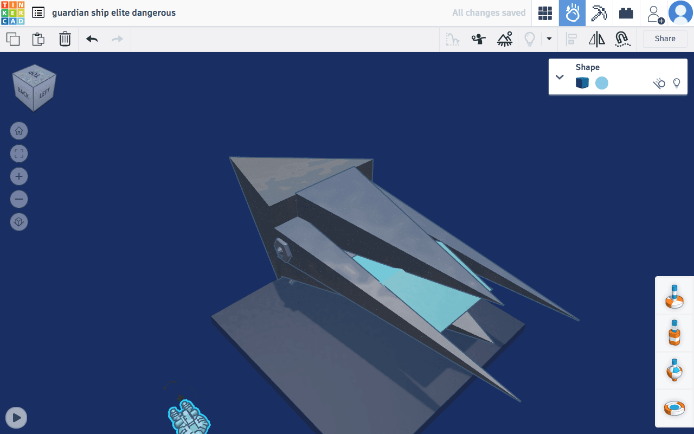Collapse the Shape panel chevron
This screenshot has height=434, width=694.
(560, 77)
